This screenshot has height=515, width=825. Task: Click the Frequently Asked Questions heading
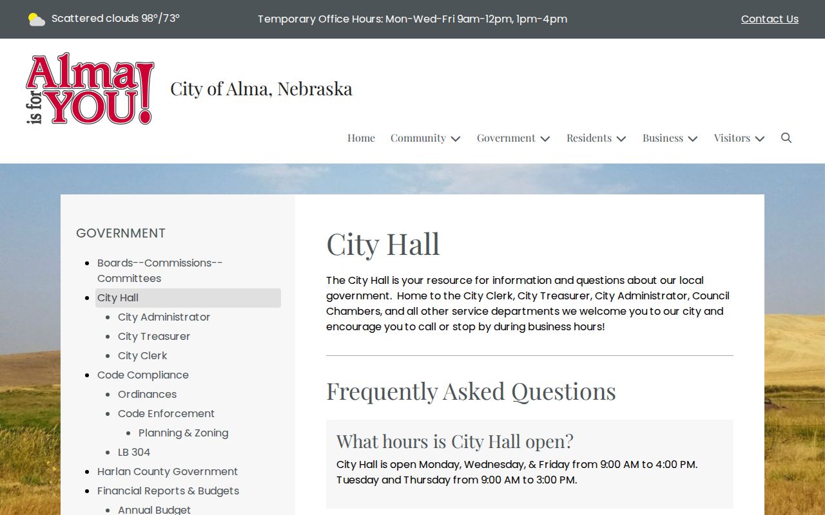pos(471,391)
